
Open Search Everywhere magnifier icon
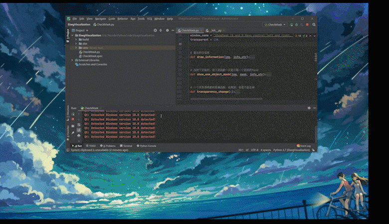pyautogui.click(x=314, y=24)
